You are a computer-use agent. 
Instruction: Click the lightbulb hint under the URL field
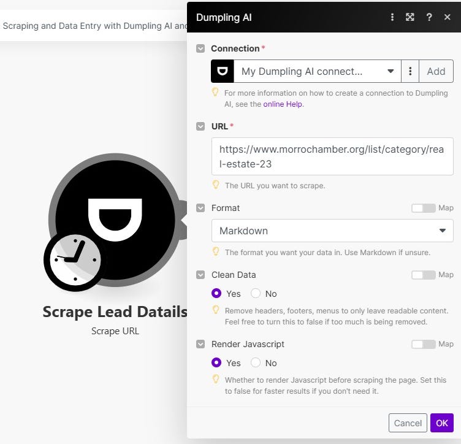[216, 185]
